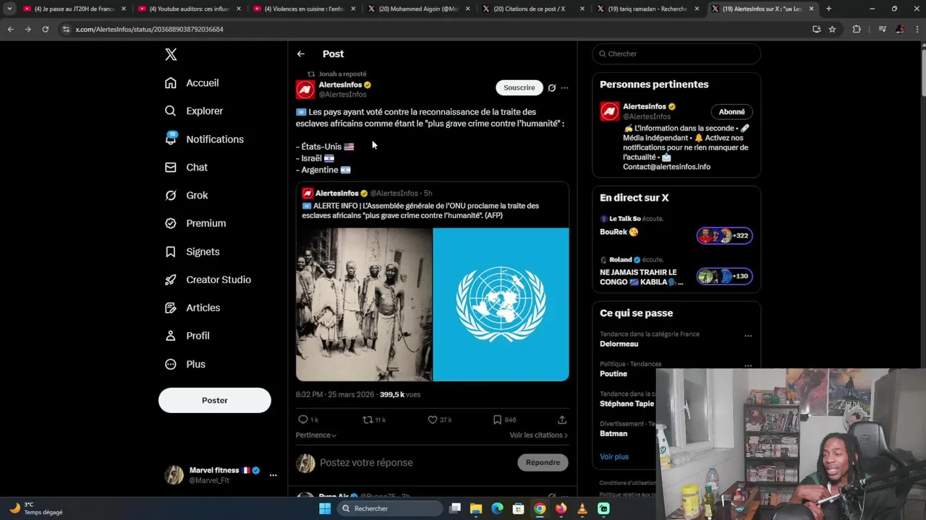Bookmark this page with the star icon
Viewport: 926px width, 520px height.
[833, 30]
